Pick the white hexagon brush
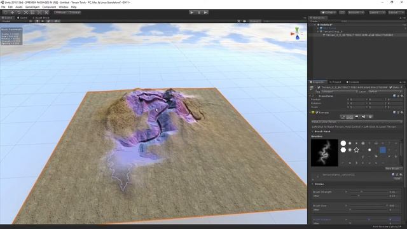 coord(343,150)
